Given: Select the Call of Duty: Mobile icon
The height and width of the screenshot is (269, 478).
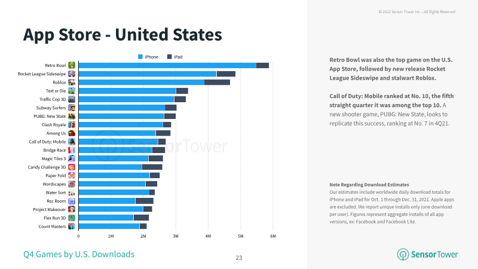Looking at the screenshot, I should pyautogui.click(x=72, y=142).
